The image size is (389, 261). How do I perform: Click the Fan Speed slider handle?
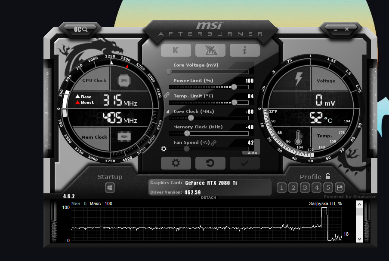[187, 149]
